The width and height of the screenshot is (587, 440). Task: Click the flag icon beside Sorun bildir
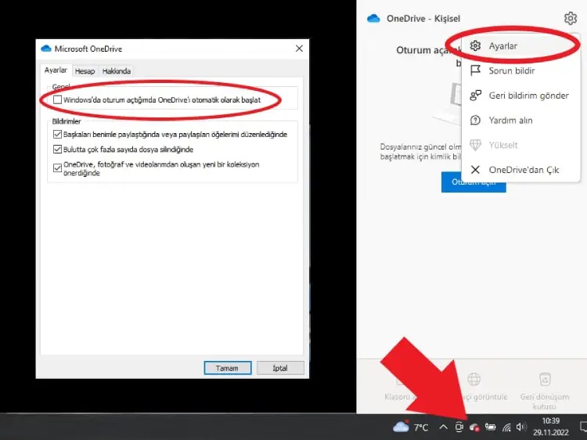[475, 70]
